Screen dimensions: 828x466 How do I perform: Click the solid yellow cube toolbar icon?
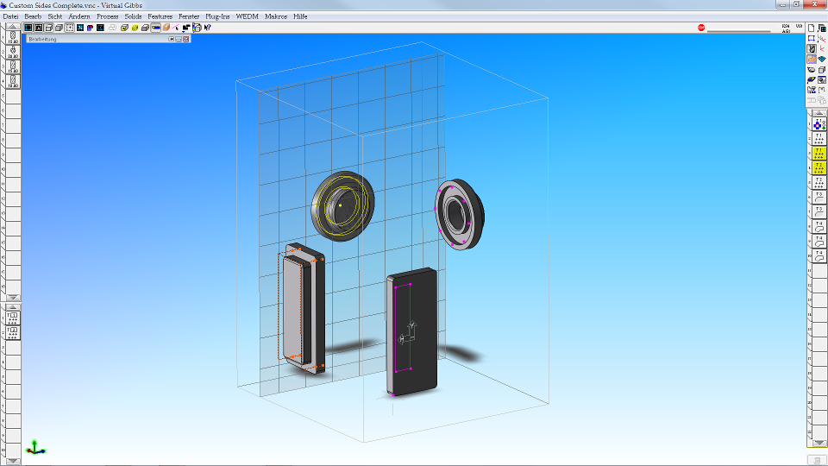(135, 28)
